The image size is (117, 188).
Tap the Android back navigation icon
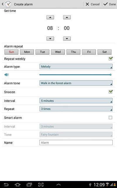click(x=6, y=184)
